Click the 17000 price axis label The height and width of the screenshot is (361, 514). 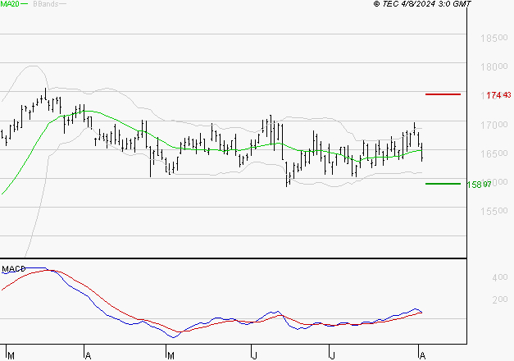[494, 125]
